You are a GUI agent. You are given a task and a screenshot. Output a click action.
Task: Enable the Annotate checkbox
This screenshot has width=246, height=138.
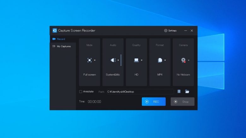pos(81,91)
